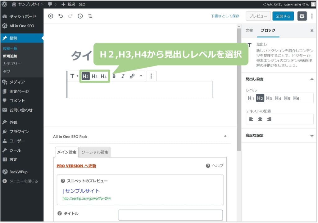Click the undo arrow icon
Viewport: 318px width, 223px height.
[x=61, y=16]
